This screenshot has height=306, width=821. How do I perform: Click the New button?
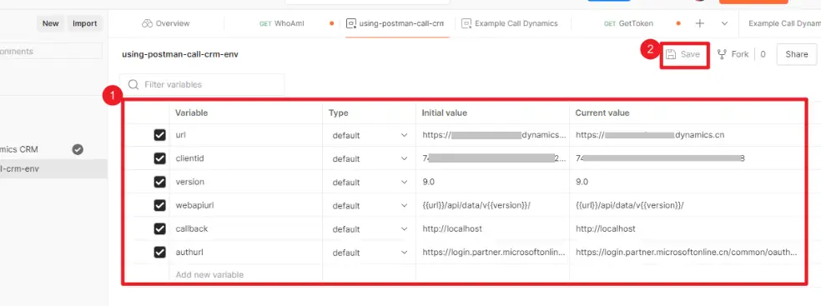pyautogui.click(x=50, y=23)
